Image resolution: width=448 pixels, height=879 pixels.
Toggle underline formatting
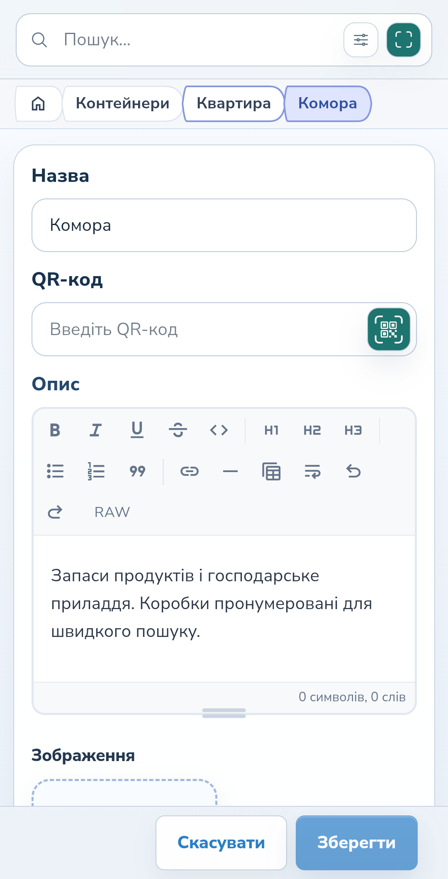coord(137,430)
